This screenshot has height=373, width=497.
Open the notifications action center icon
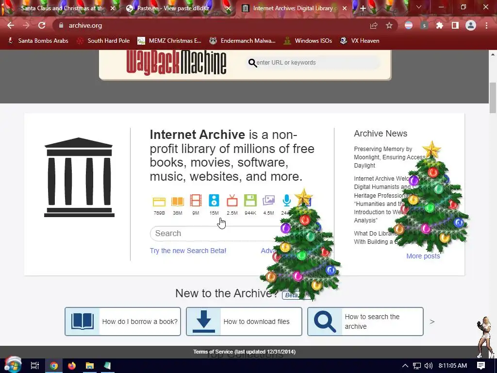pyautogui.click(x=481, y=366)
